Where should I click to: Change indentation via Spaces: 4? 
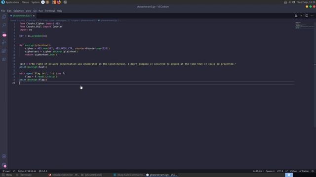tap(270, 171)
